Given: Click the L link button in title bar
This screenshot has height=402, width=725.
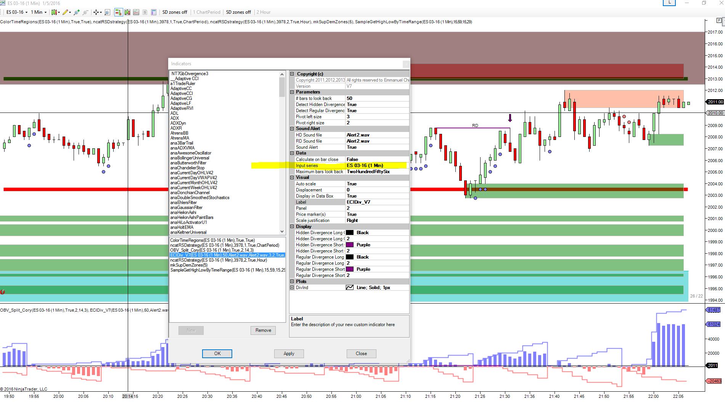Looking at the screenshot, I should (669, 3).
